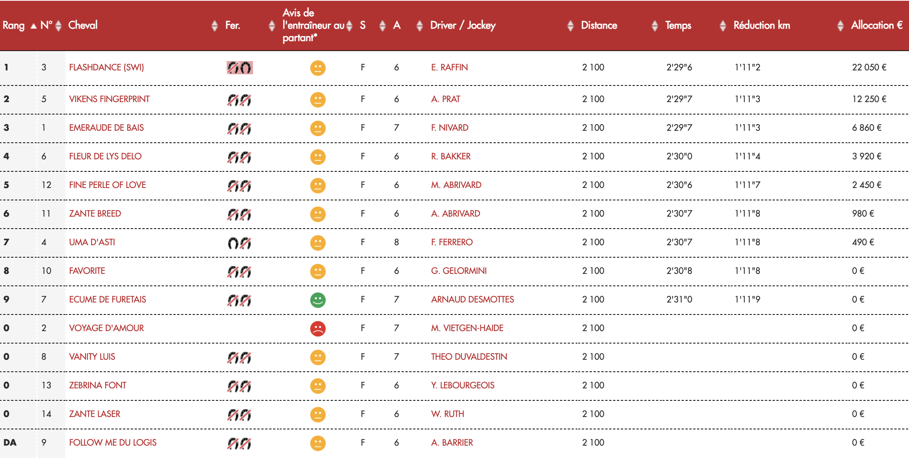909x458 pixels.
Task: Click the horseshoe icon for FAVORITE
Action: 239,272
